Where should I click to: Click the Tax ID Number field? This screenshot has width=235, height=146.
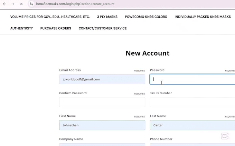pyautogui.click(x=192, y=102)
